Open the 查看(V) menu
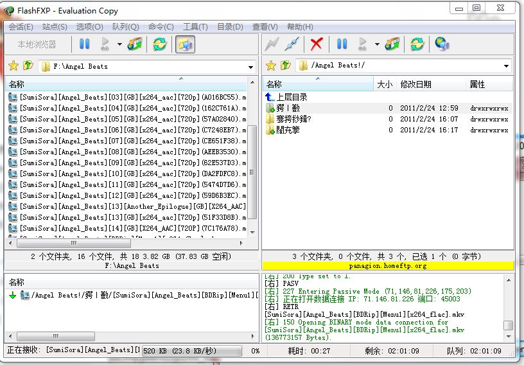Screen dimensions: 524x365 coord(265,27)
